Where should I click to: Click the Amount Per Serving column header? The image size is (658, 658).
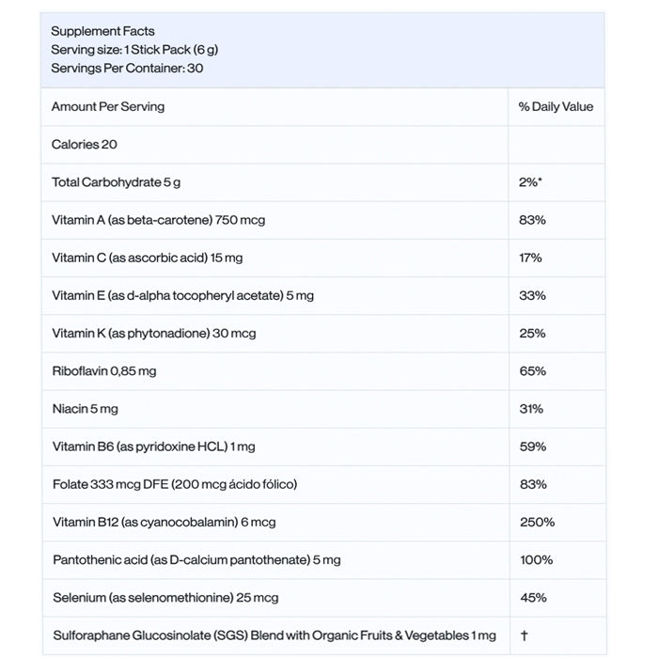(x=108, y=107)
